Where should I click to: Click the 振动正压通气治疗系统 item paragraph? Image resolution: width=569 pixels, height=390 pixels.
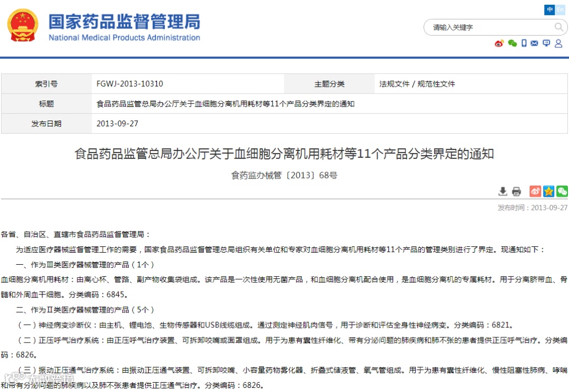point(284,378)
